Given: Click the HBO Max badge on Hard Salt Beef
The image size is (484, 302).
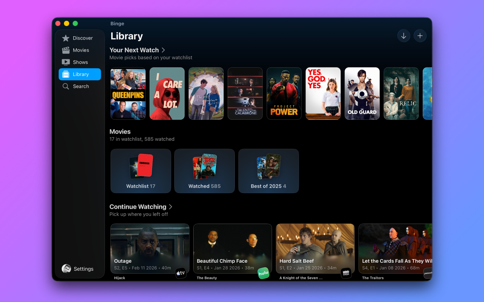Looking at the screenshot, I should tap(346, 273).
